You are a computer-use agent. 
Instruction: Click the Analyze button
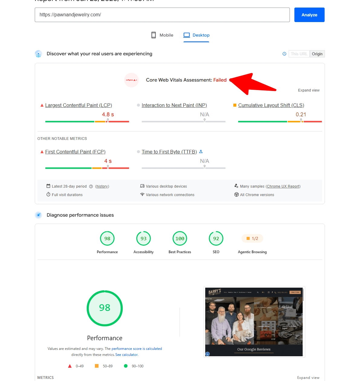[309, 15]
